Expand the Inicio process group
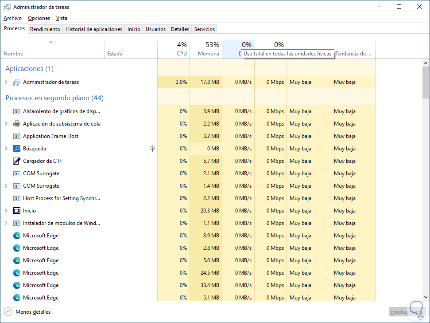Image resolution: width=430 pixels, height=323 pixels. coord(6,210)
